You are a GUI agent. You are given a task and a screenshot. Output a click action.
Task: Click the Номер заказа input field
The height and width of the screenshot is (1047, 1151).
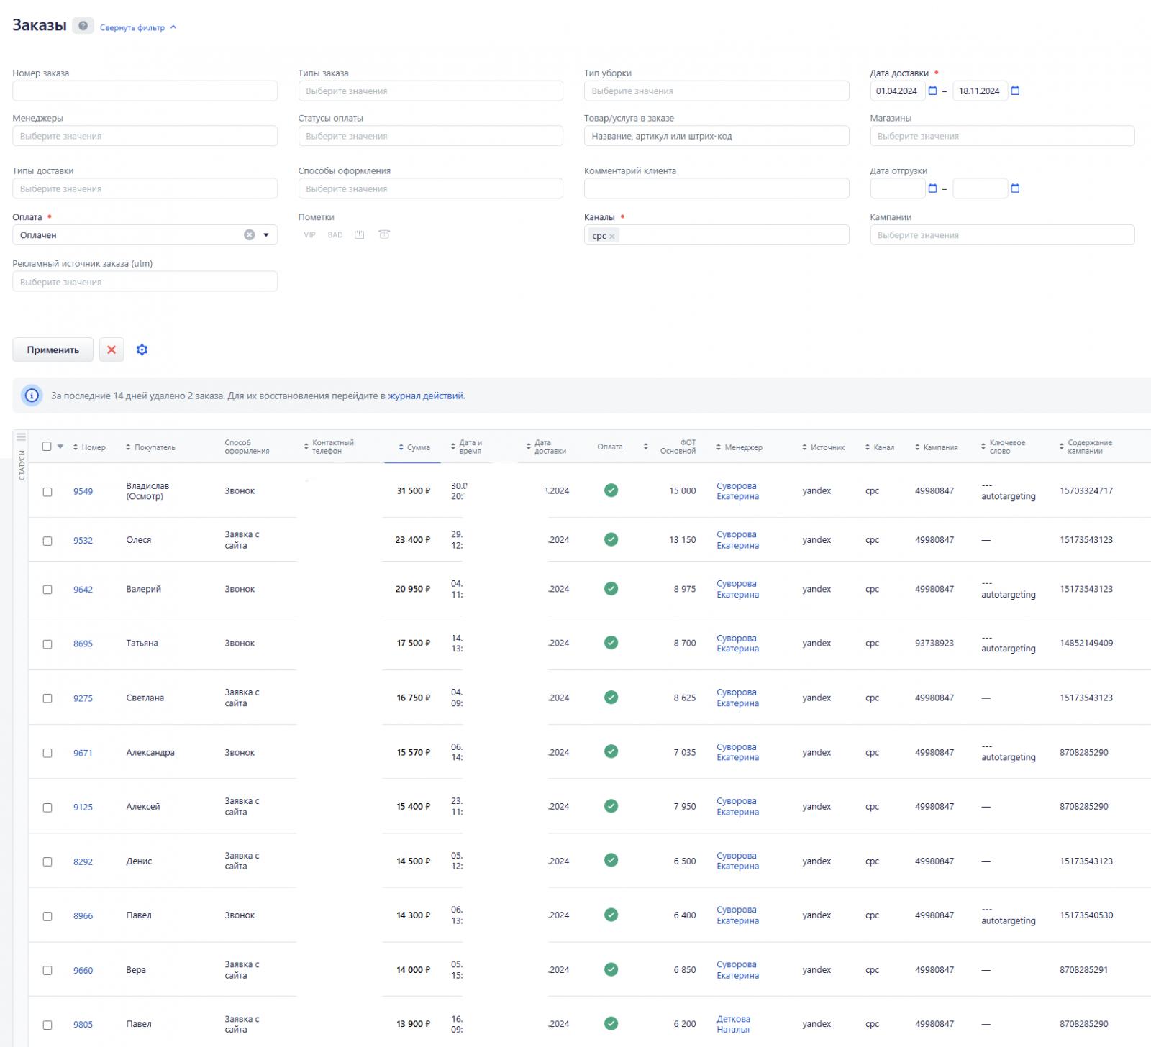(x=145, y=91)
